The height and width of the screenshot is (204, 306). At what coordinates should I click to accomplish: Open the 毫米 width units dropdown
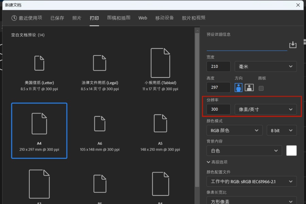tap(266, 66)
